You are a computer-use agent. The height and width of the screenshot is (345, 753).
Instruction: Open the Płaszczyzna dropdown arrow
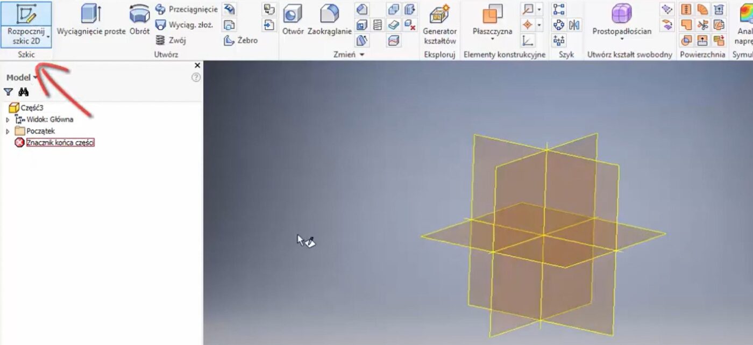(x=492, y=39)
